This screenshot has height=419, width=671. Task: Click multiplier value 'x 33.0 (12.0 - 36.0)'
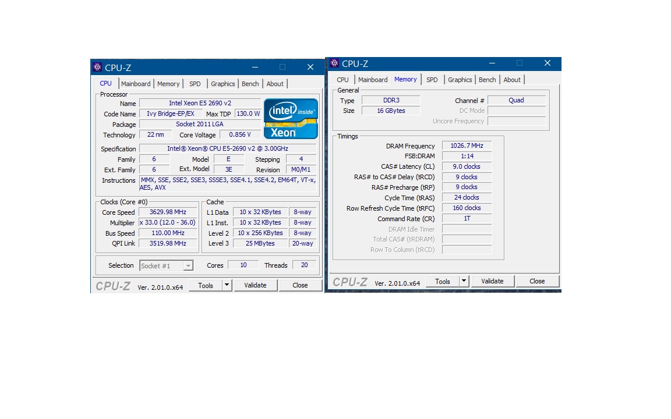point(168,223)
